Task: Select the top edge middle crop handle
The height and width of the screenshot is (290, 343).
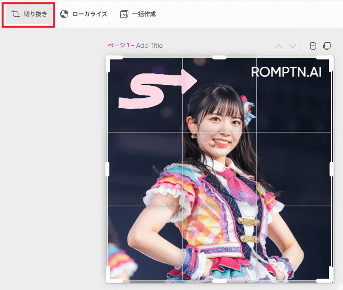Action: tap(219, 58)
